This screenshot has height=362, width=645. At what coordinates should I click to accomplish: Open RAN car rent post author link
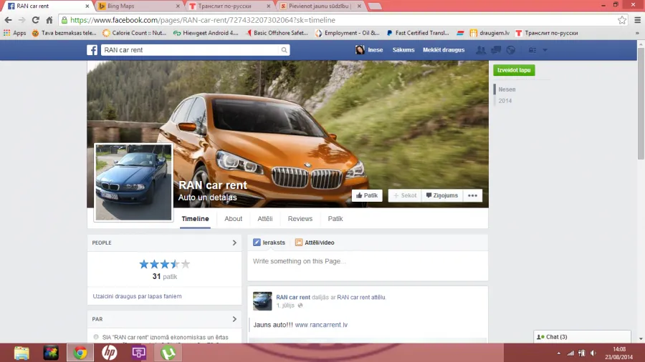click(x=293, y=297)
